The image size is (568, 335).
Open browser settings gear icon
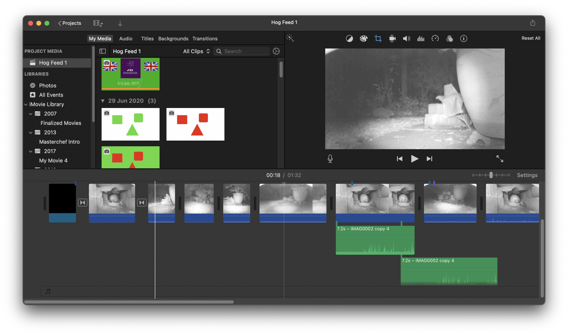276,51
